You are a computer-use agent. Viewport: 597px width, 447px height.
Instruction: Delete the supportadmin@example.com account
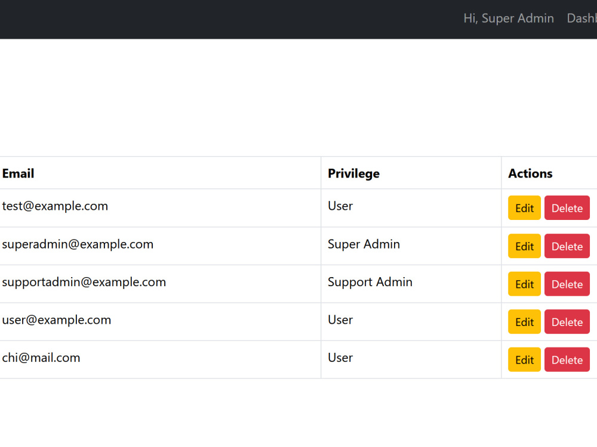pos(567,284)
